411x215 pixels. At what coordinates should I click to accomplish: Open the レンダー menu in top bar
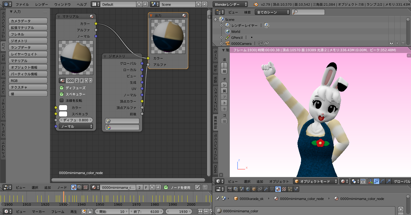[x=41, y=5]
